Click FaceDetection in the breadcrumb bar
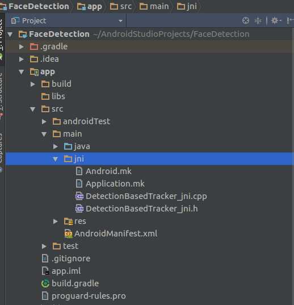The width and height of the screenshot is (294, 305). [x=39, y=6]
